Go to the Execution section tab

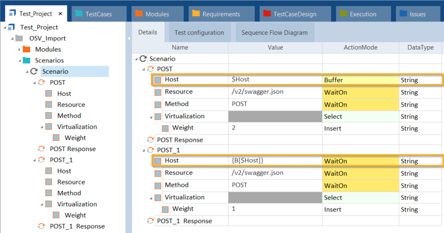pyautogui.click(x=363, y=14)
